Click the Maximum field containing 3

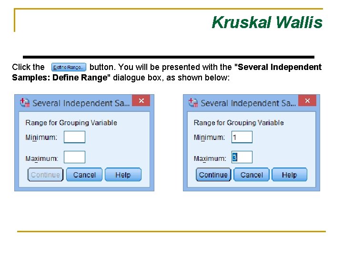242,157
